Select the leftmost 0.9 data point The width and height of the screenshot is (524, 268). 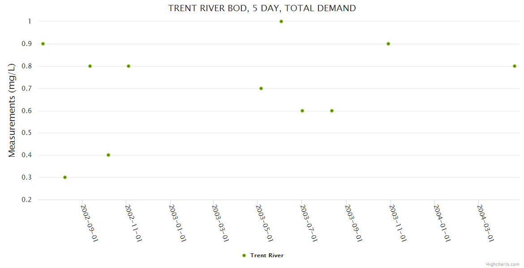[43, 44]
